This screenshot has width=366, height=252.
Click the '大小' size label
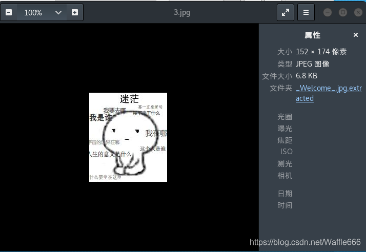click(x=285, y=52)
